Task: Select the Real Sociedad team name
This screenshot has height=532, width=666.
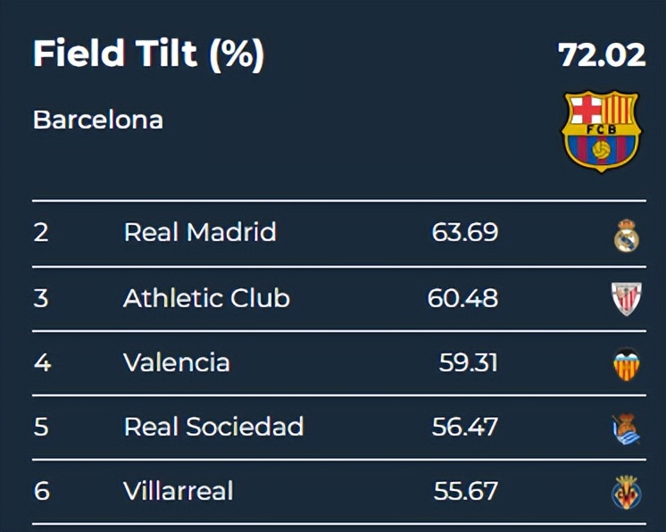Action: (213, 427)
